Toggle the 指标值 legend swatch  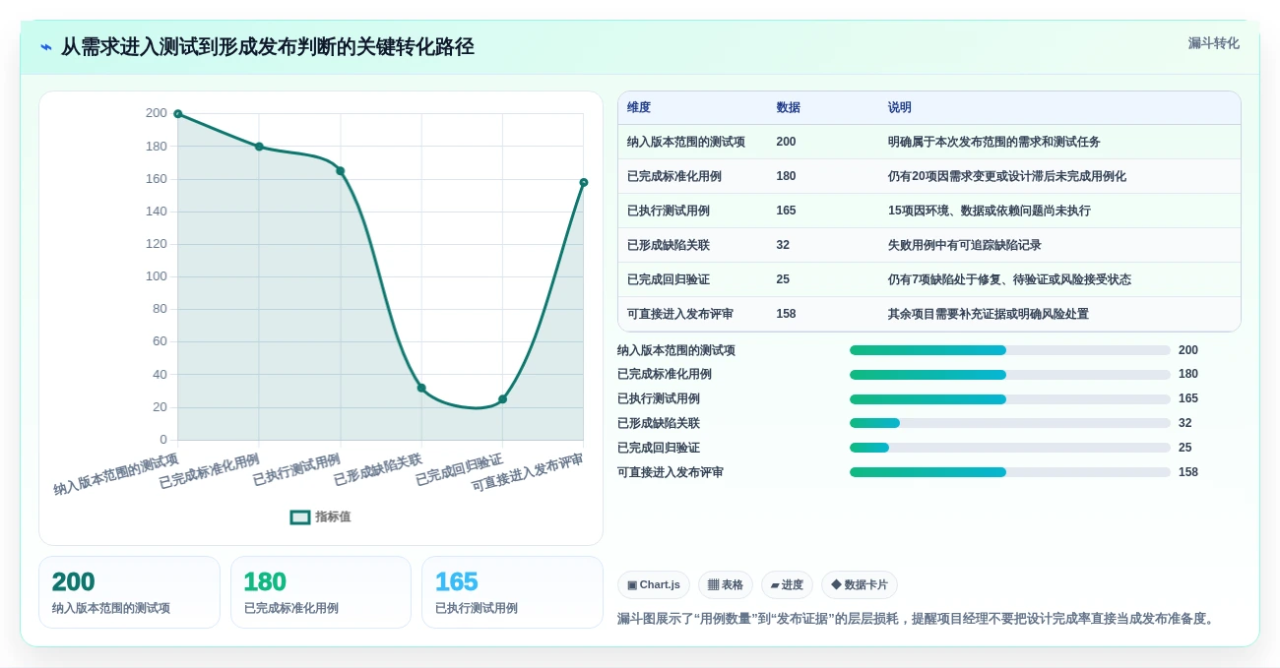point(300,516)
